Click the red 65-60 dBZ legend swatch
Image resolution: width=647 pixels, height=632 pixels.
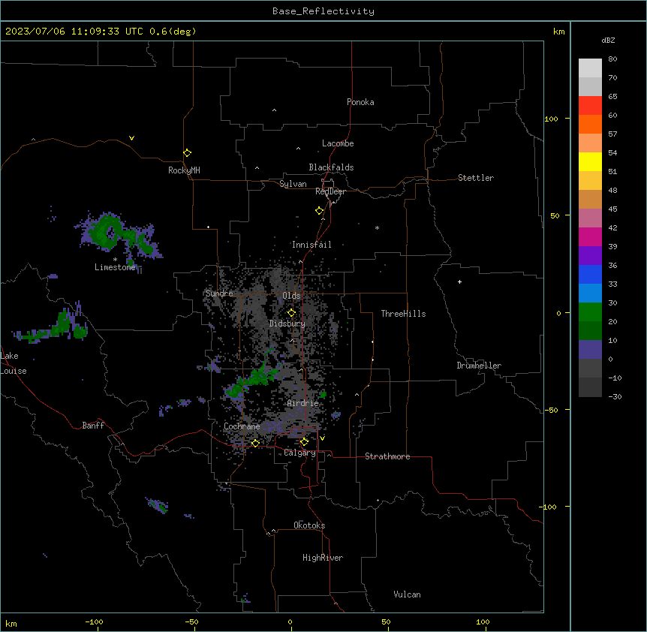[x=590, y=105]
